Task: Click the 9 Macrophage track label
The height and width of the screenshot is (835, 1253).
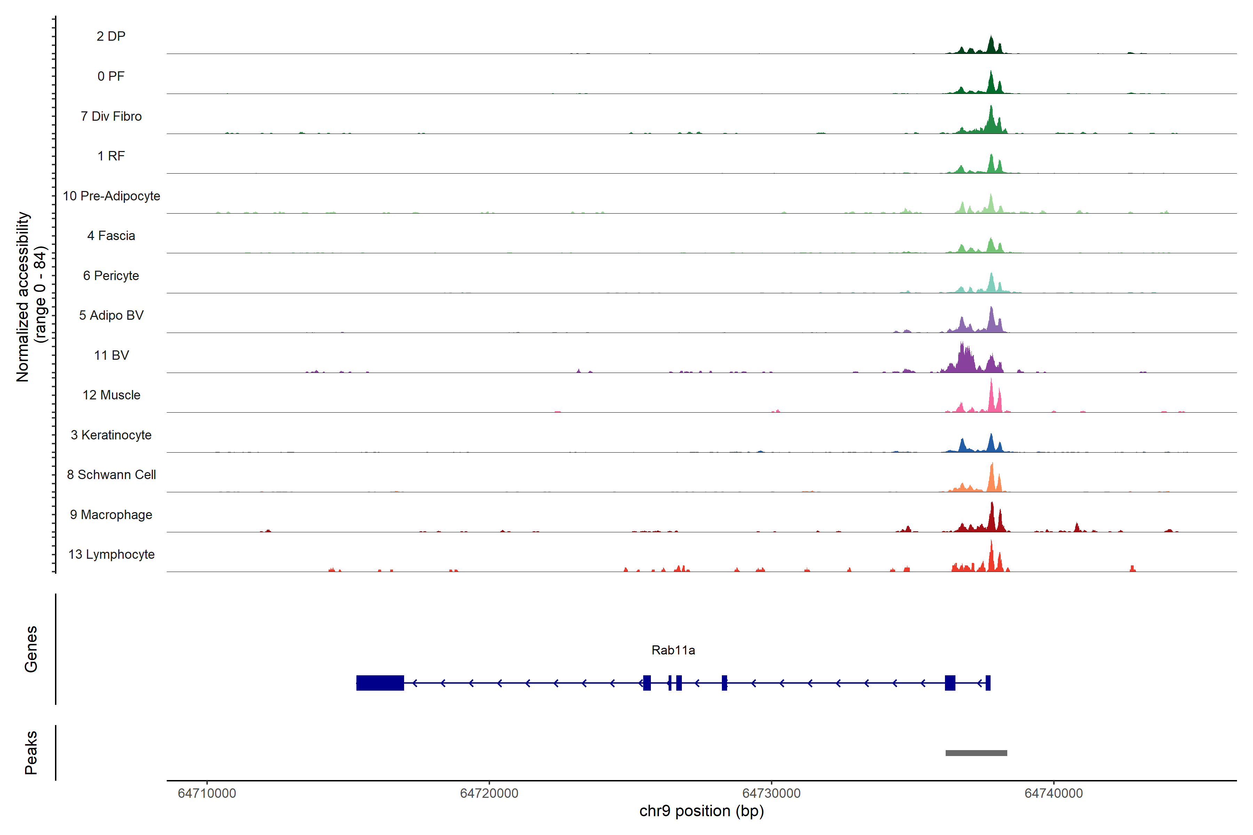Action: point(111,515)
